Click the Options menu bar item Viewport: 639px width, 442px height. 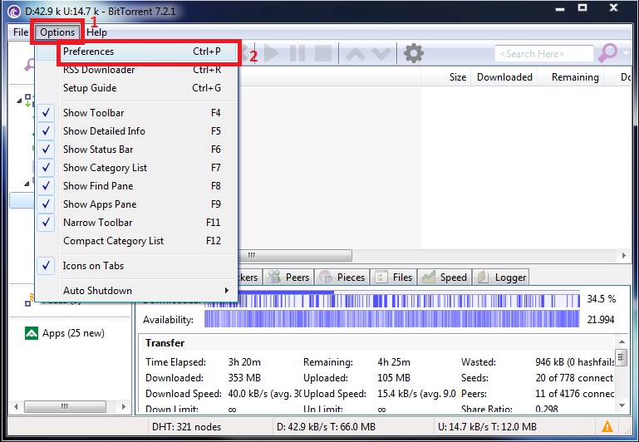coord(57,32)
